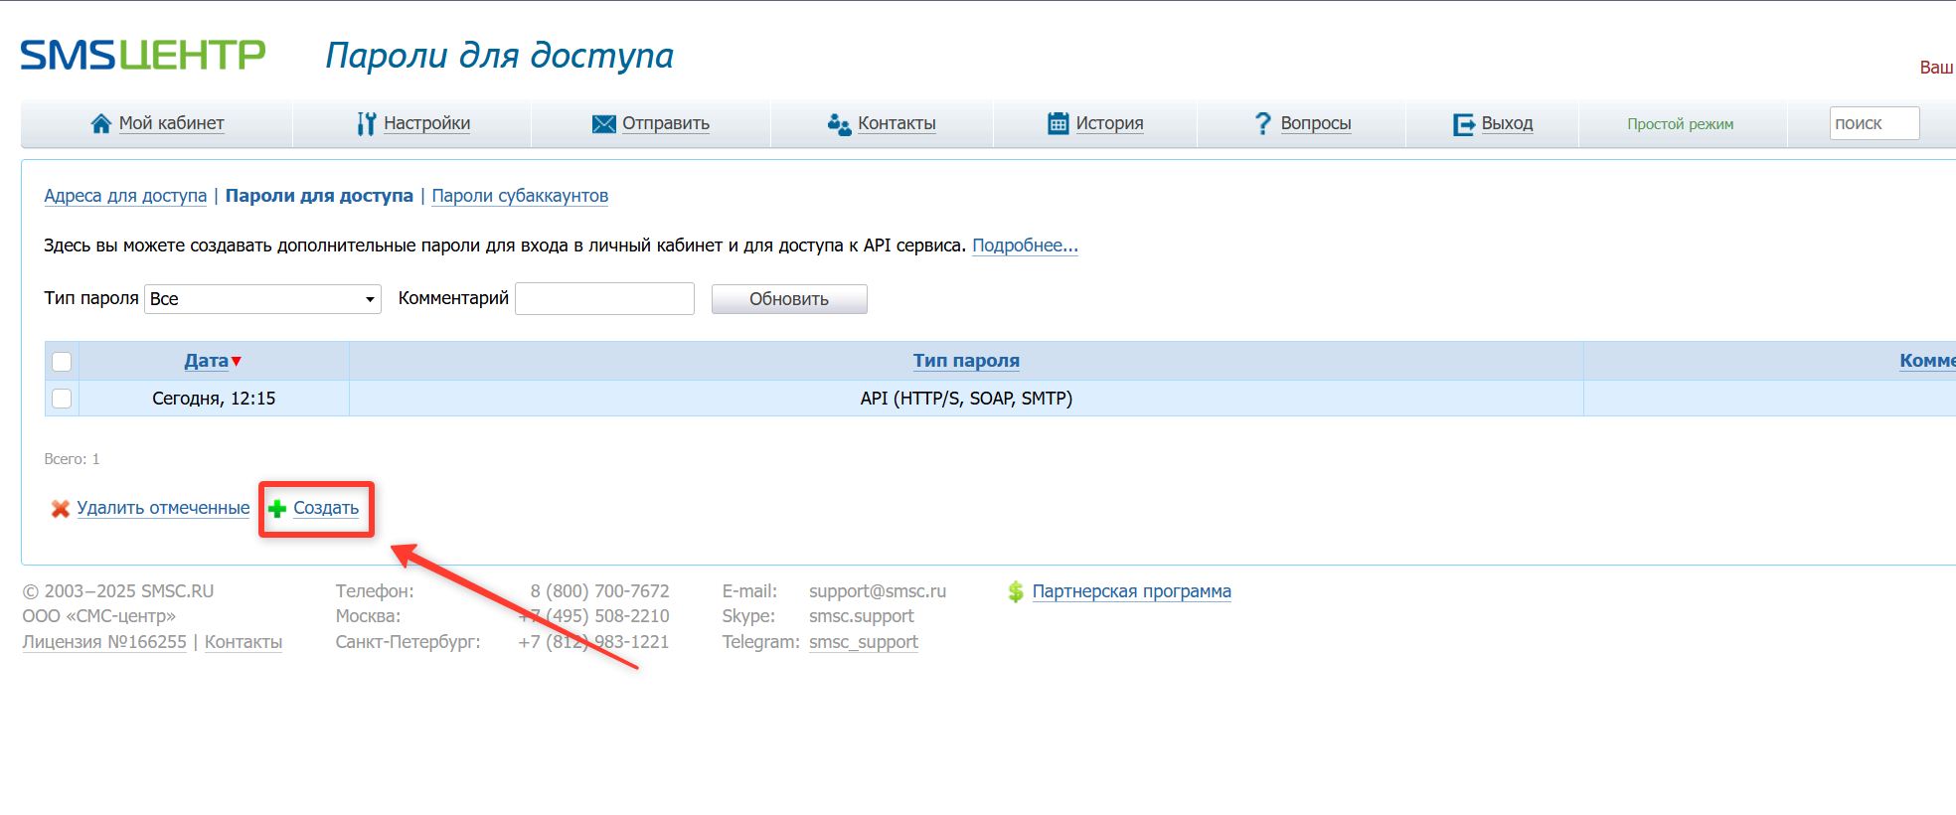
Task: Open the Пароли субаккаунтов tab
Action: (x=519, y=196)
